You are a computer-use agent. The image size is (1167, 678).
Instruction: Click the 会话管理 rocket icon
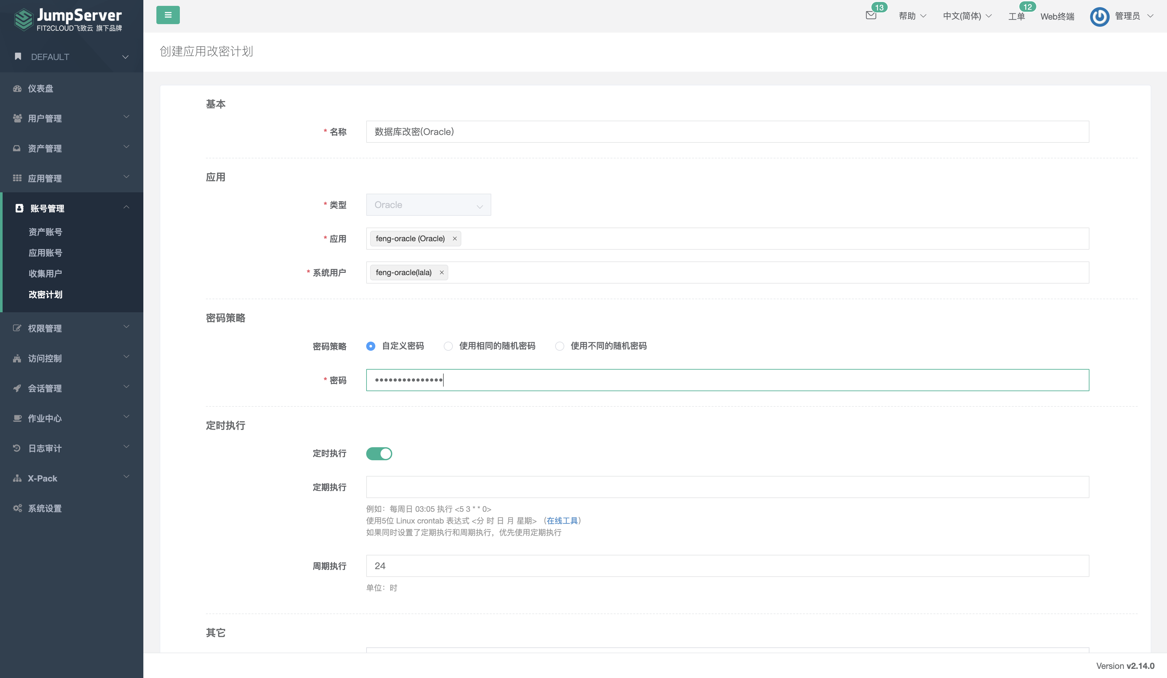click(17, 388)
